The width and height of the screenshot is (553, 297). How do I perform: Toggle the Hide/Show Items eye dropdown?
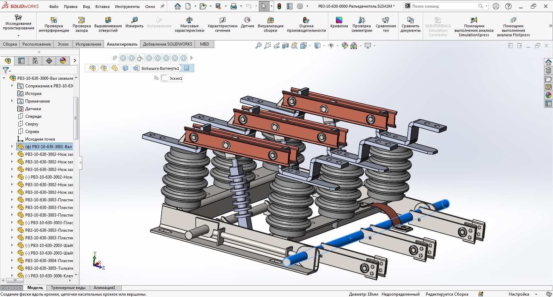point(331,46)
